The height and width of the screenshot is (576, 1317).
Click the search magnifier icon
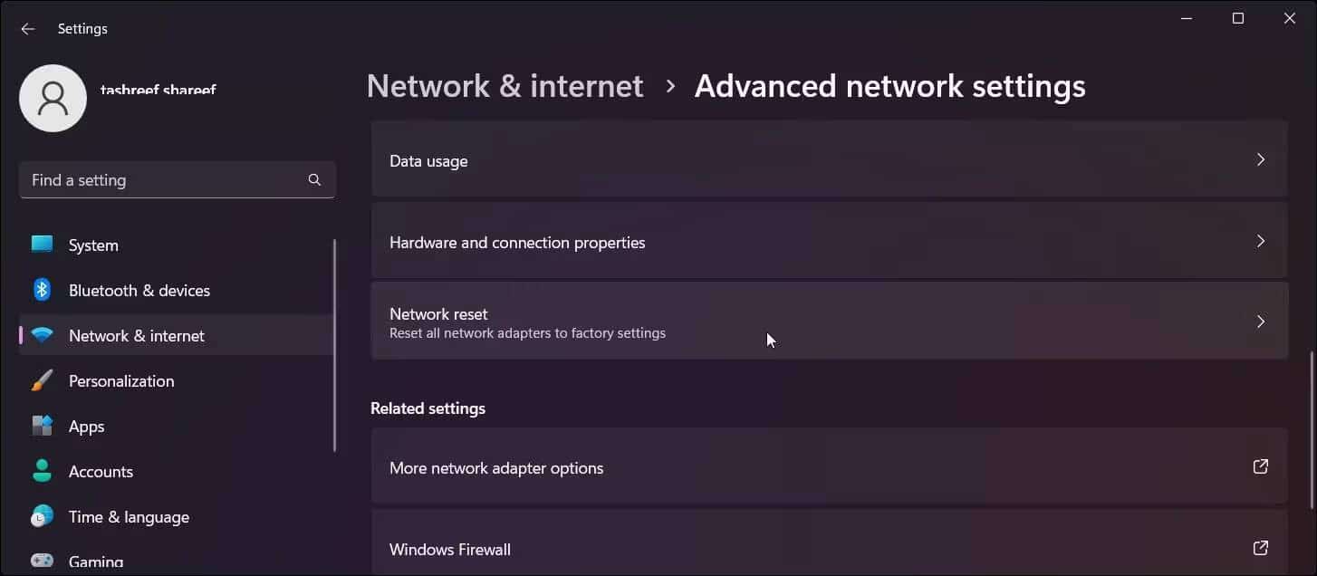314,179
